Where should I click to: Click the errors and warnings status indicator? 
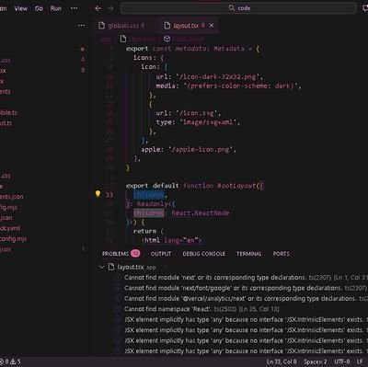[10, 361]
